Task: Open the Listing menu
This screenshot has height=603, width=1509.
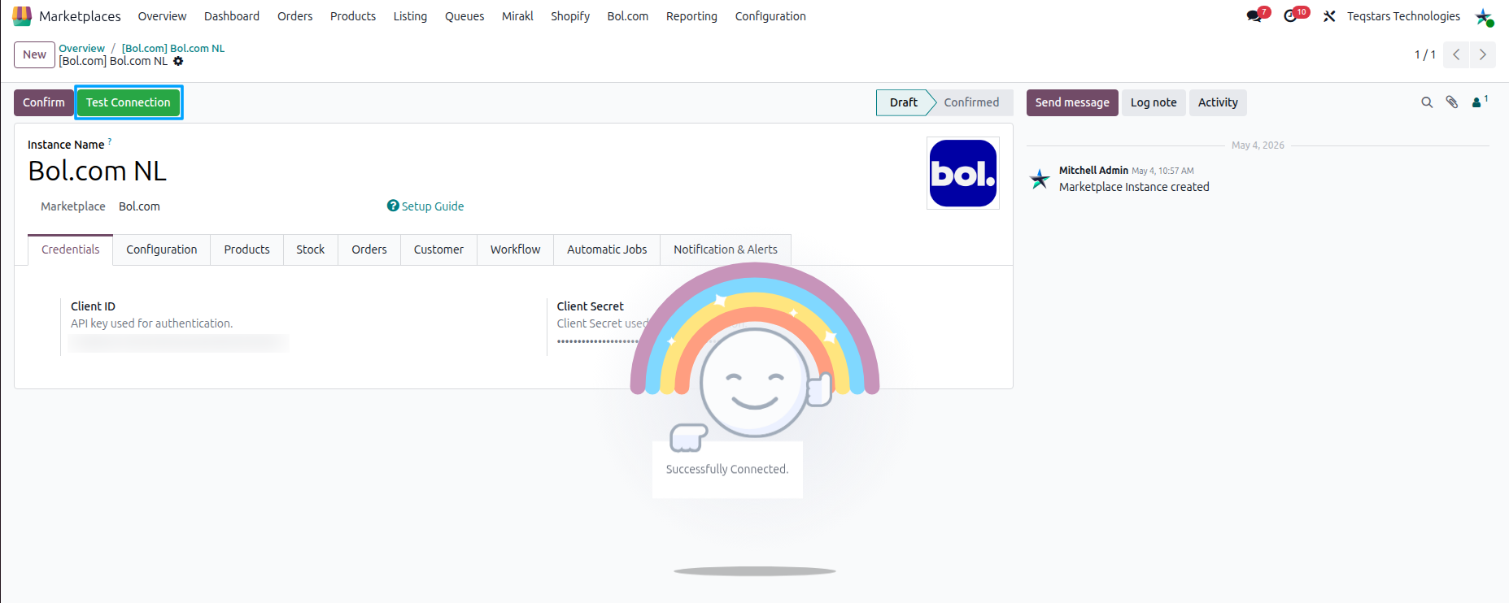Action: click(410, 16)
